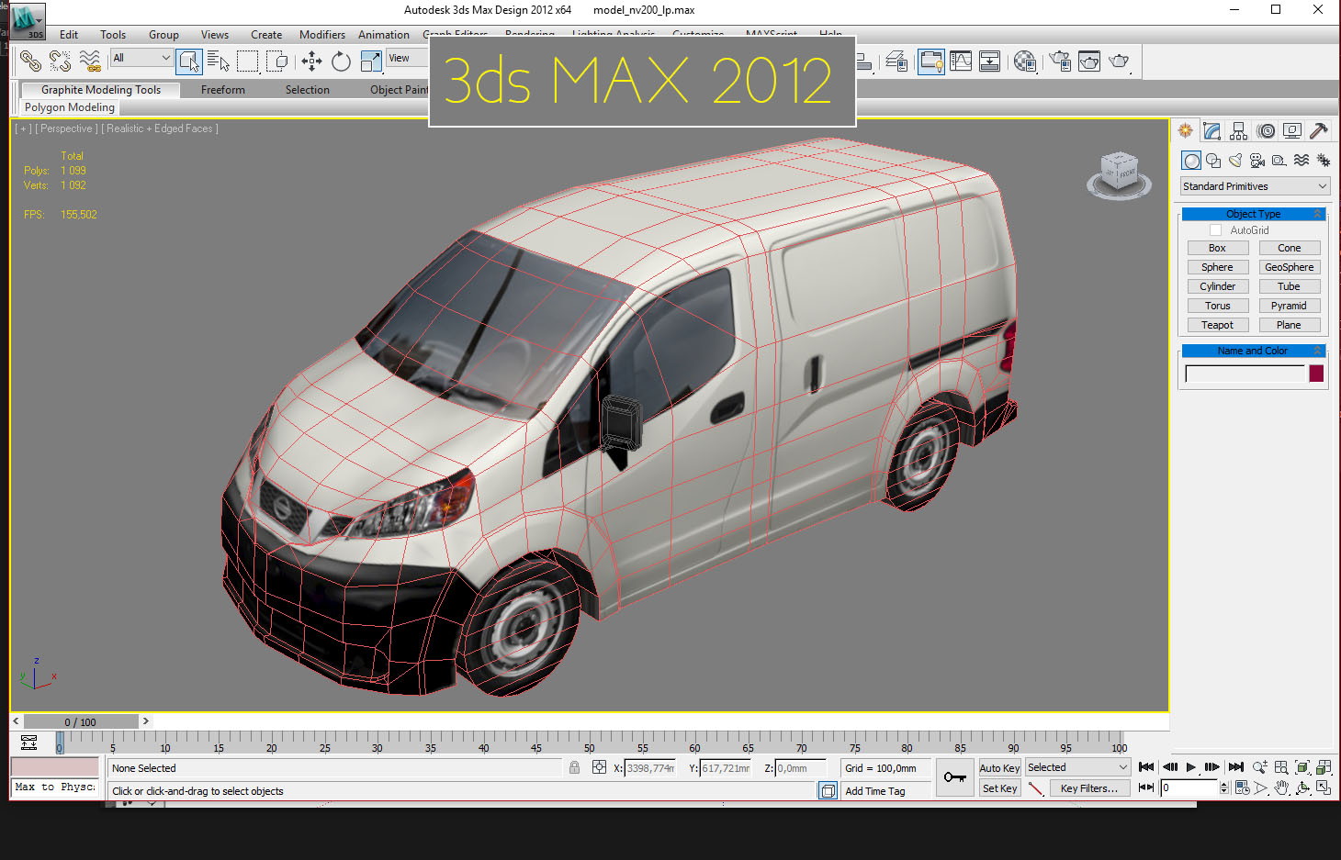Screen dimensions: 1341x860
Task: Open the Rendered Frame Window icon
Action: pos(1089,61)
